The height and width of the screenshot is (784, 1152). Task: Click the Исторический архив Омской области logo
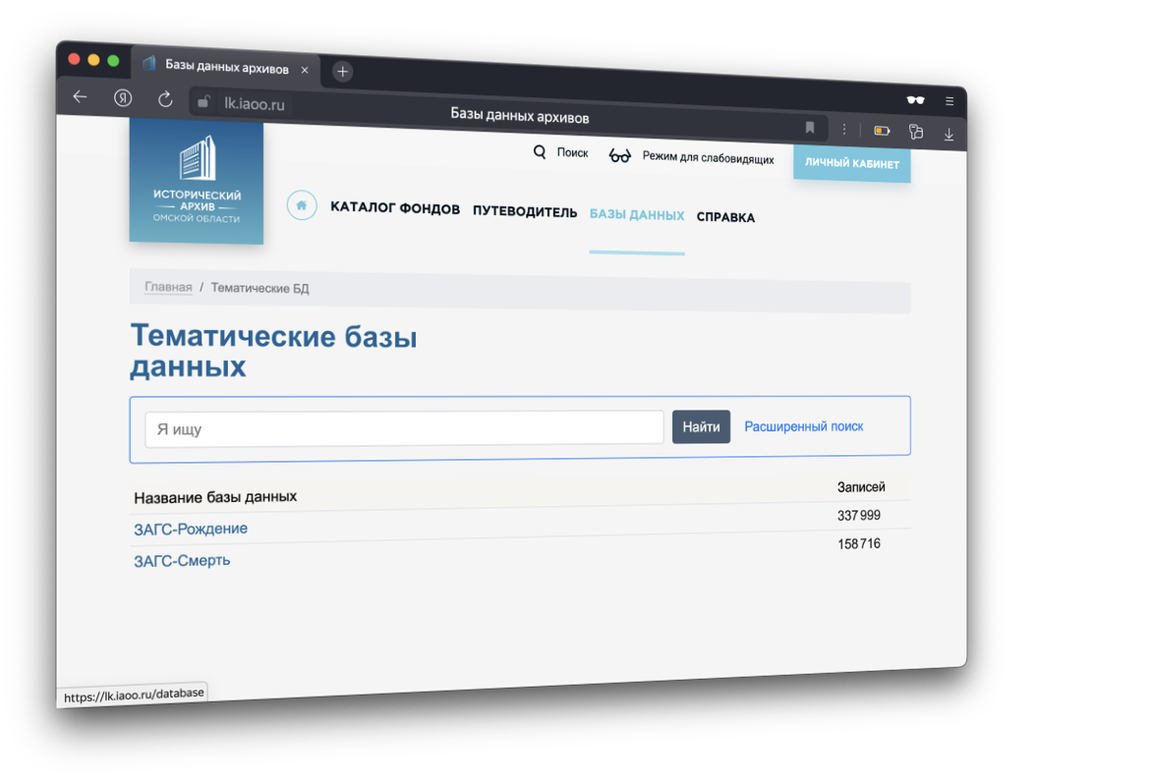tap(197, 181)
